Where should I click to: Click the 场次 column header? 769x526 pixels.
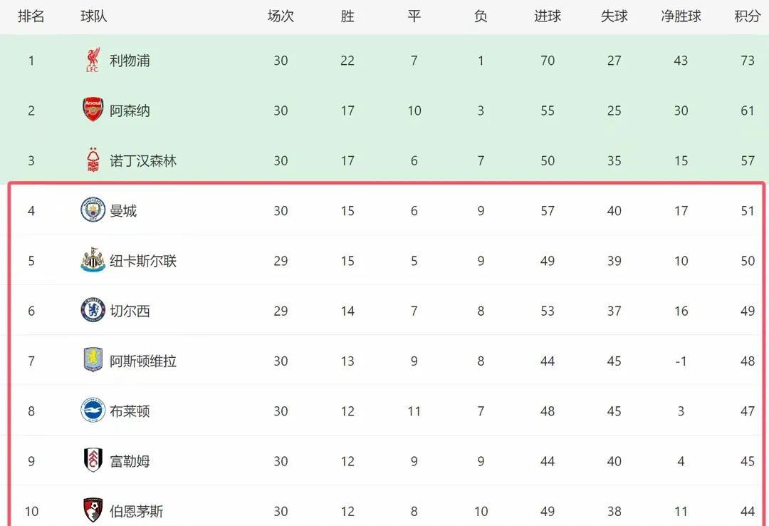coord(281,16)
